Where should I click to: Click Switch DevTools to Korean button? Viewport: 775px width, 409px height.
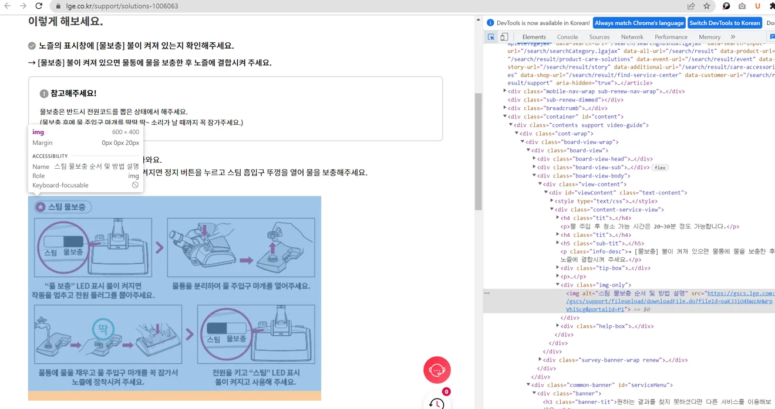pos(725,23)
